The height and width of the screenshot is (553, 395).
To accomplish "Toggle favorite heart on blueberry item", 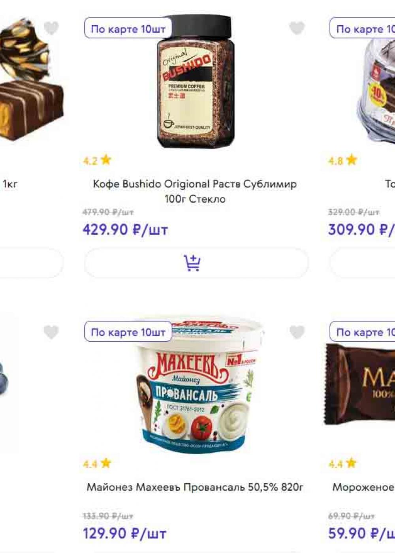I will (51, 332).
